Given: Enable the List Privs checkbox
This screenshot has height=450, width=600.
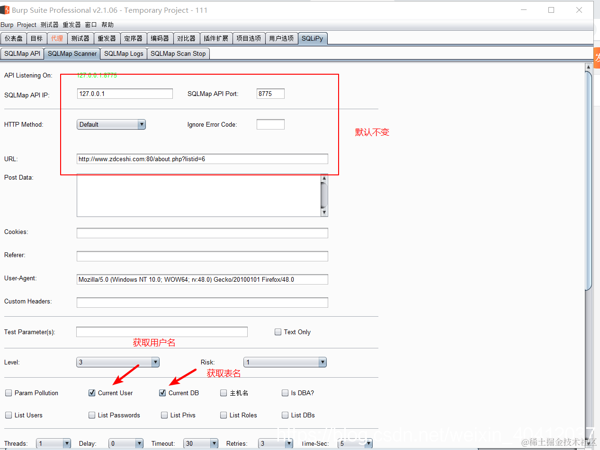Looking at the screenshot, I should tap(164, 415).
